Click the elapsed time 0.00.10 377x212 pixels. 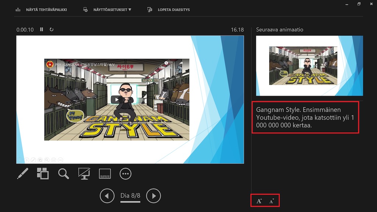pyautogui.click(x=25, y=29)
